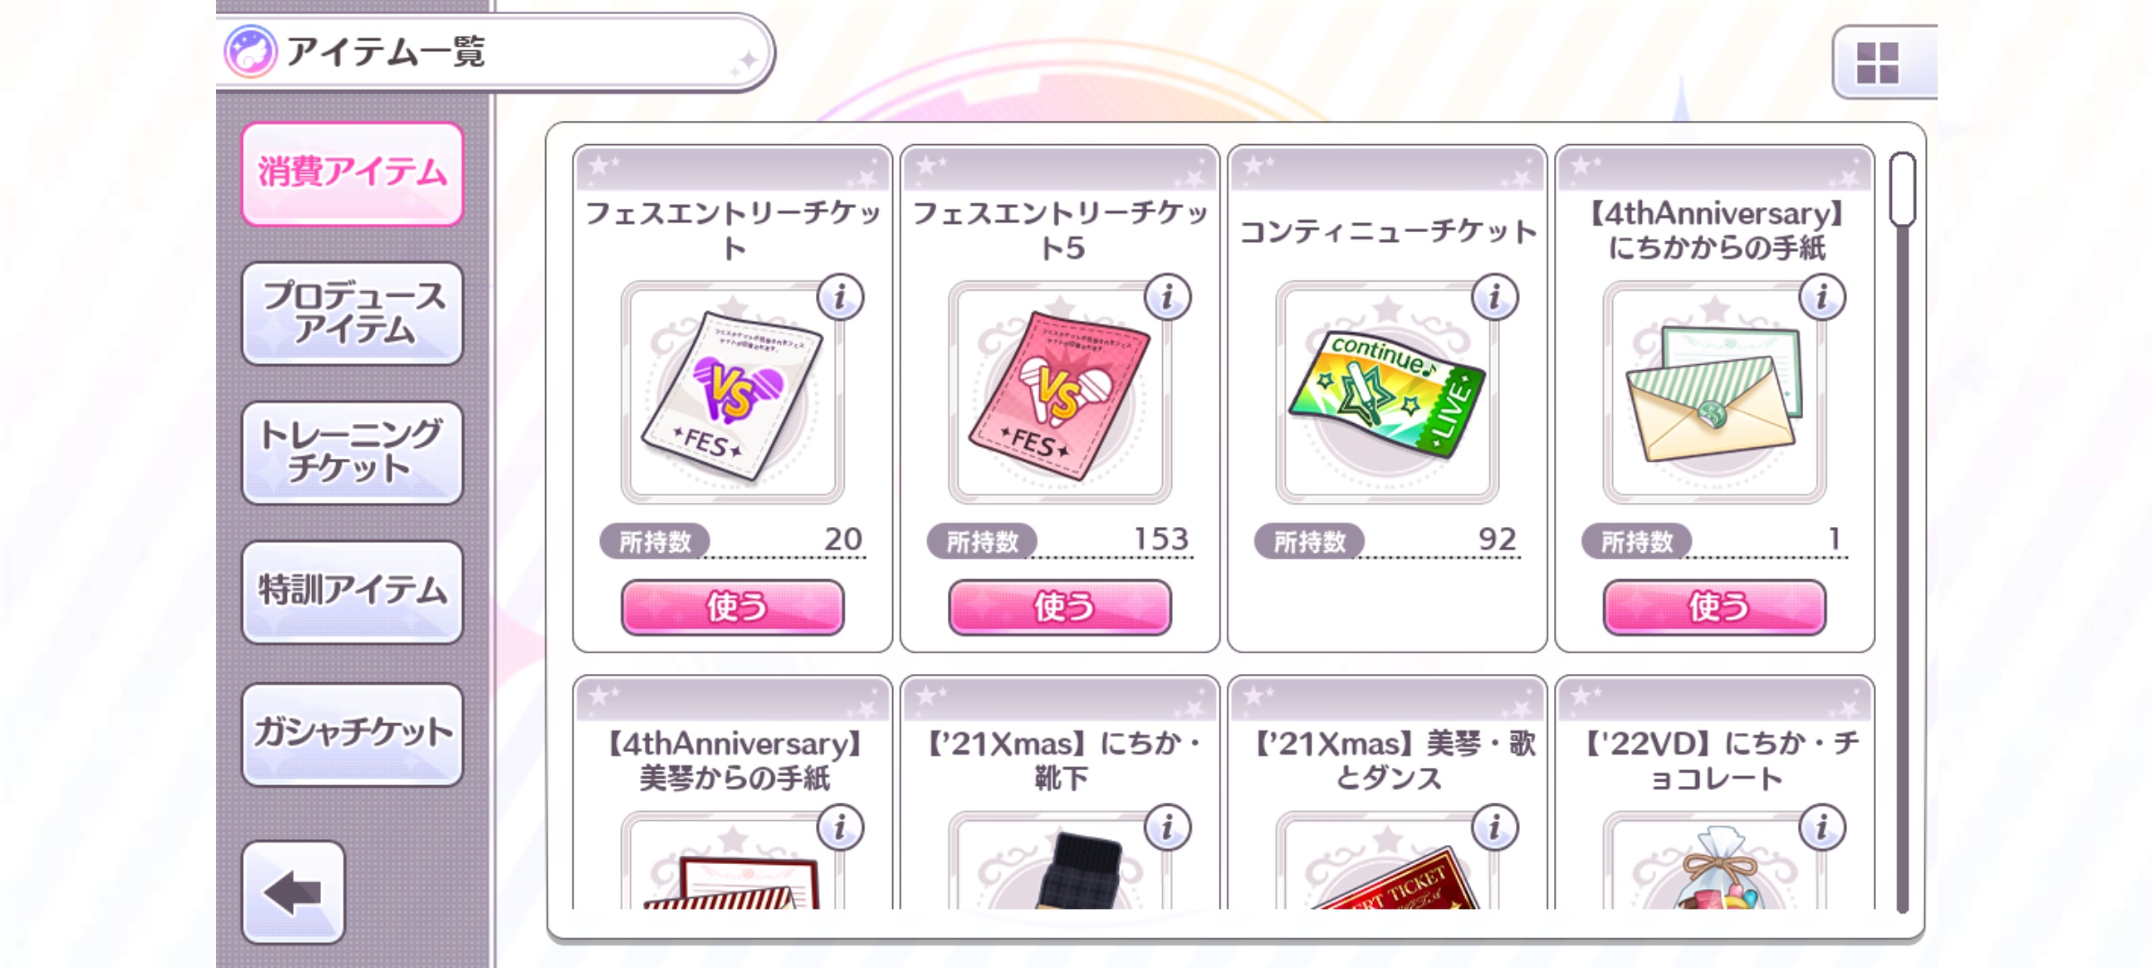Switch to プロデュースアイテム tab
This screenshot has width=2152, height=968.
point(352,313)
